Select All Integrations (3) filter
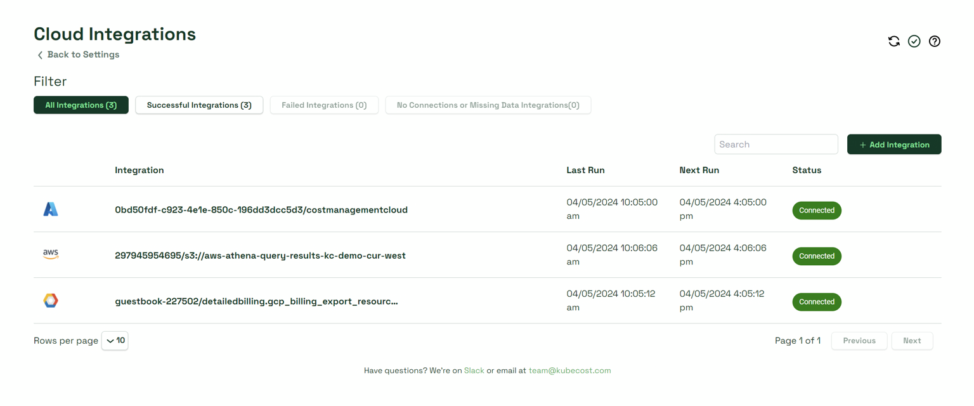Screen dimensions: 974x406 tap(81, 105)
